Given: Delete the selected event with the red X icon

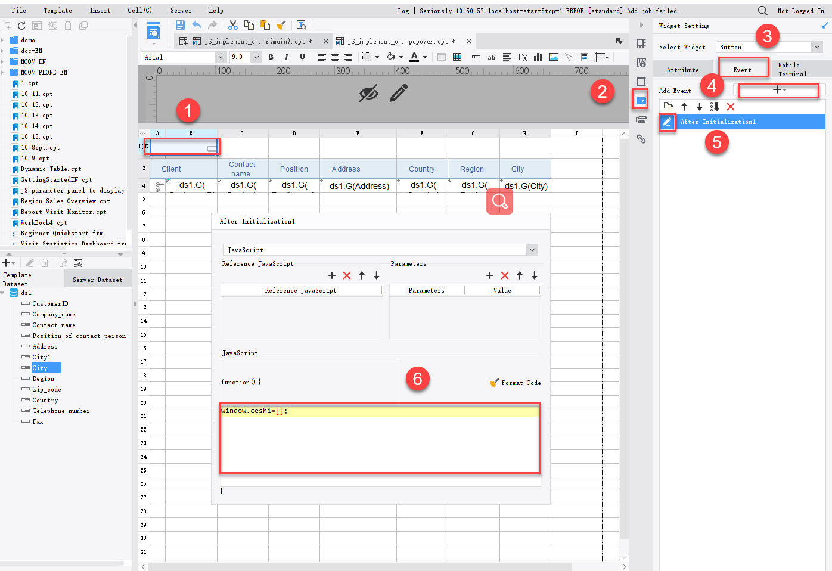Looking at the screenshot, I should click(x=731, y=107).
